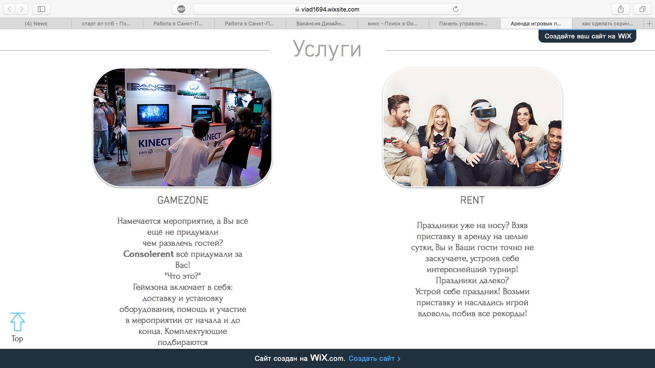
Task: Click the "Праздники далеко?" line
Action: (472, 280)
